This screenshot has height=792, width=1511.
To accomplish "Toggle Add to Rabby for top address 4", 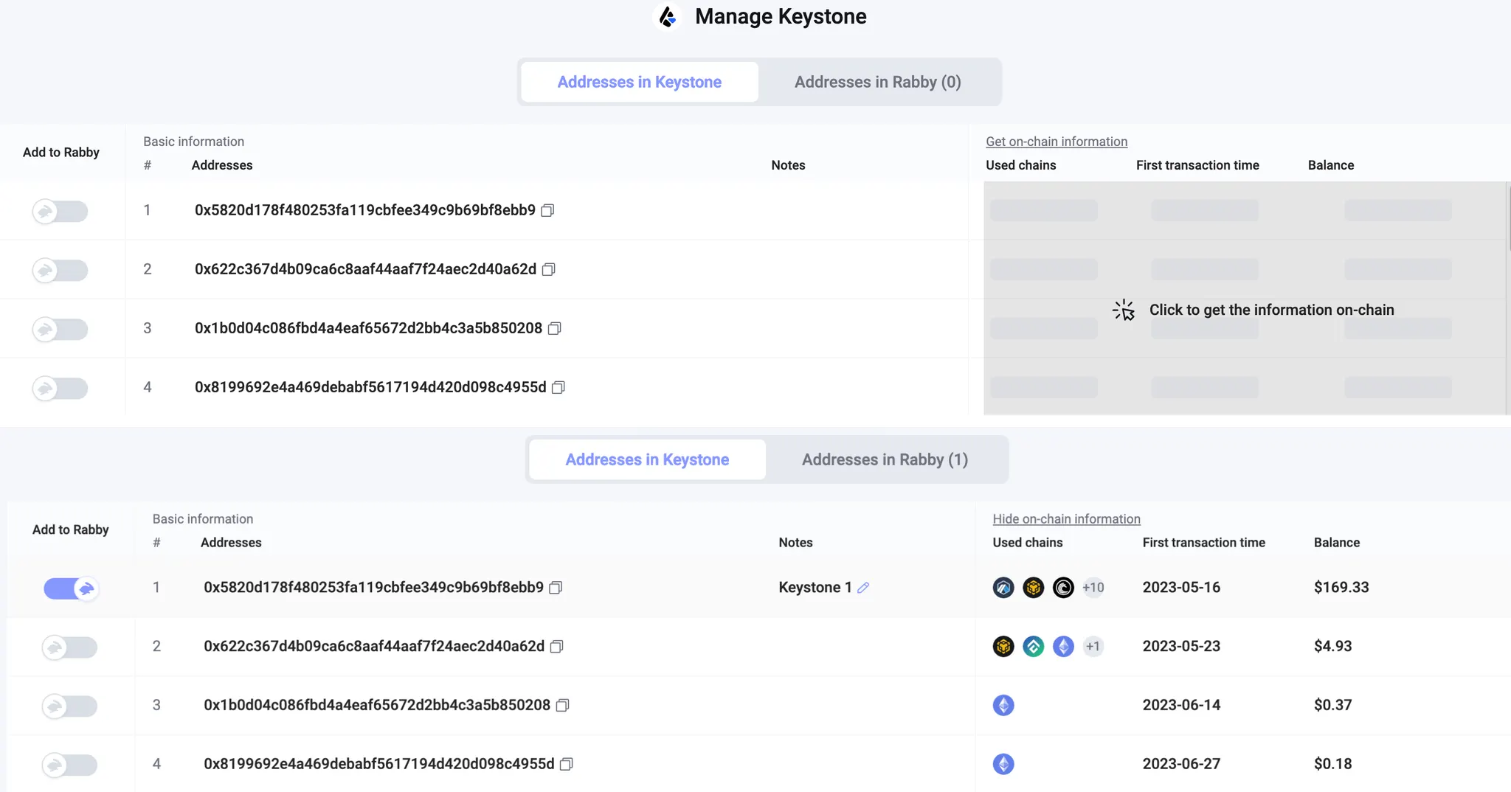I will point(60,388).
